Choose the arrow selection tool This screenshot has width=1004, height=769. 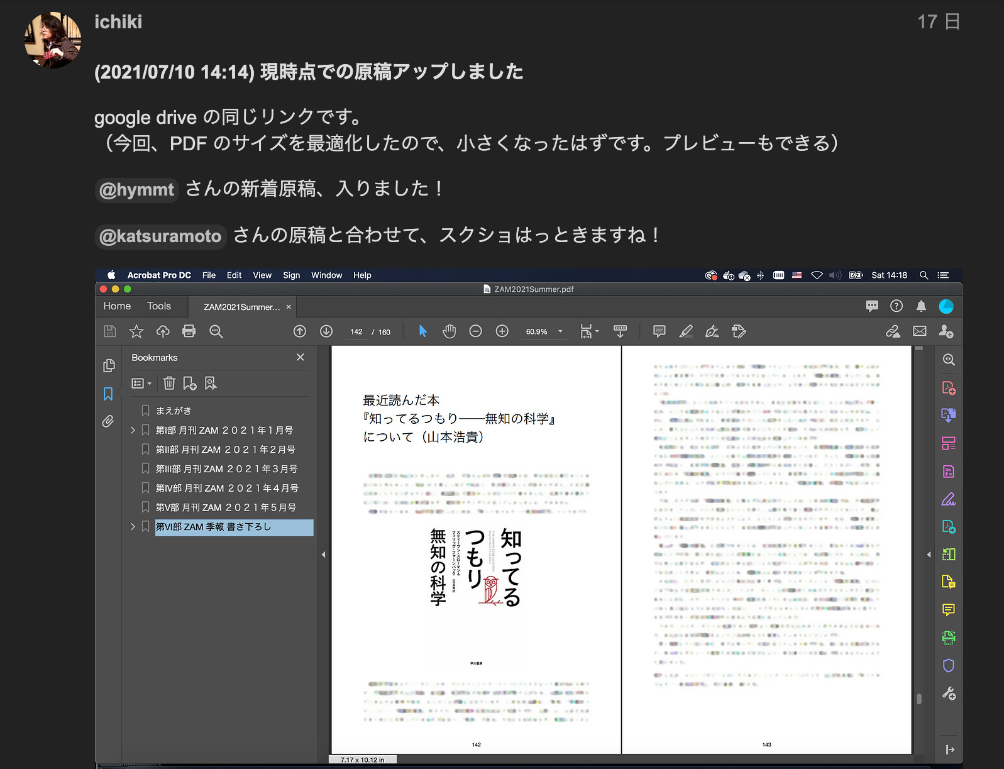pos(423,331)
